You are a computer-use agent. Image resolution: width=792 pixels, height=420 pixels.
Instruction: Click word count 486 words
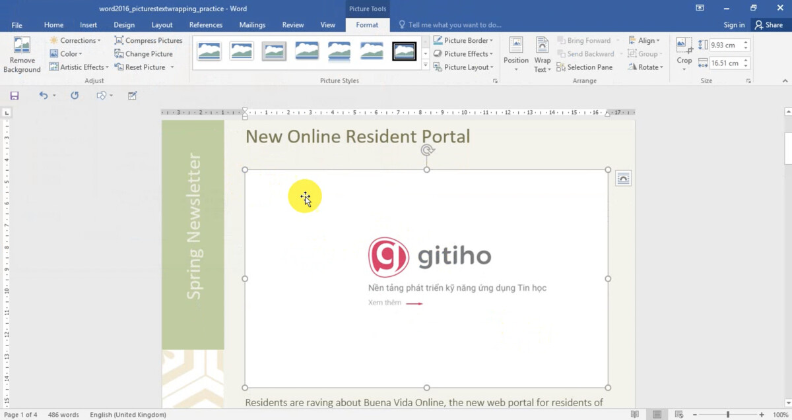65,415
